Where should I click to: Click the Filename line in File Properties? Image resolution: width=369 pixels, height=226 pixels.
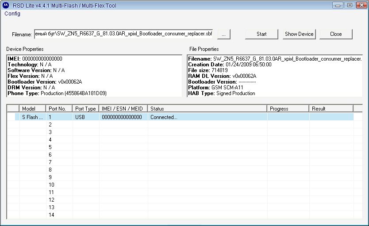tap(275, 59)
